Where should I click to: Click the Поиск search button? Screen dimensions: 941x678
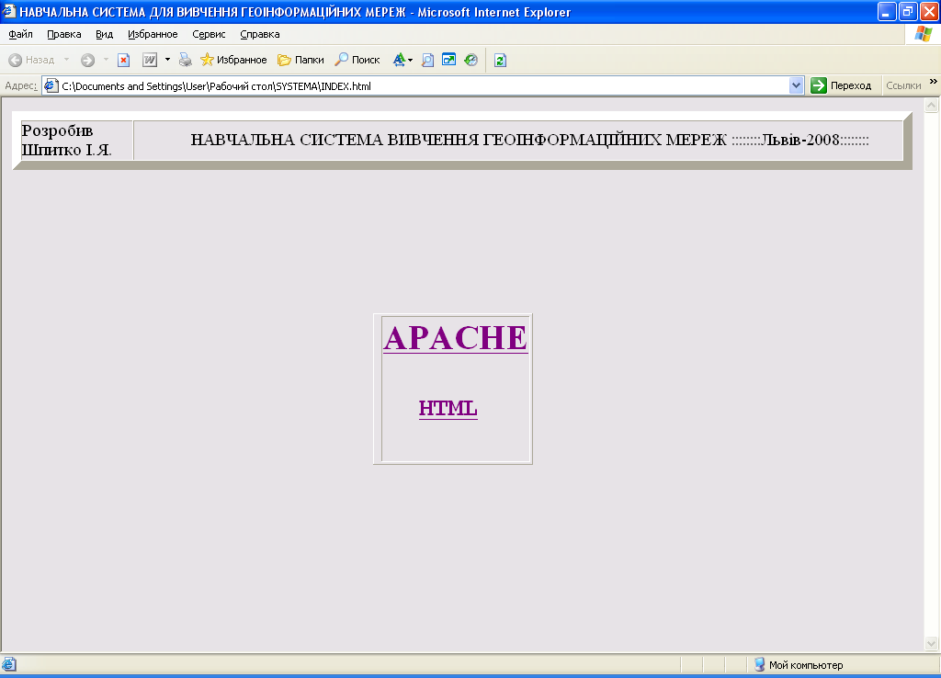(357, 60)
